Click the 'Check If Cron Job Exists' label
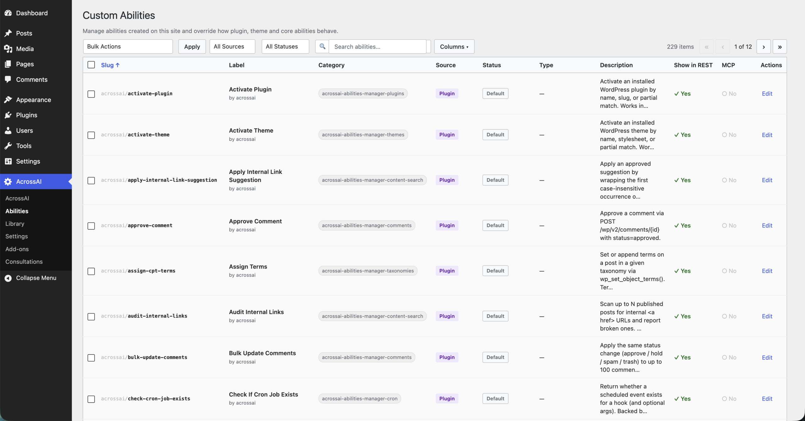The image size is (805, 421). [x=264, y=394]
